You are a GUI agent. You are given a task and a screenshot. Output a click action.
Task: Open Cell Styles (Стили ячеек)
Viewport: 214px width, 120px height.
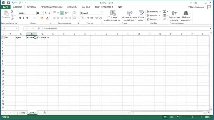pos(141,16)
